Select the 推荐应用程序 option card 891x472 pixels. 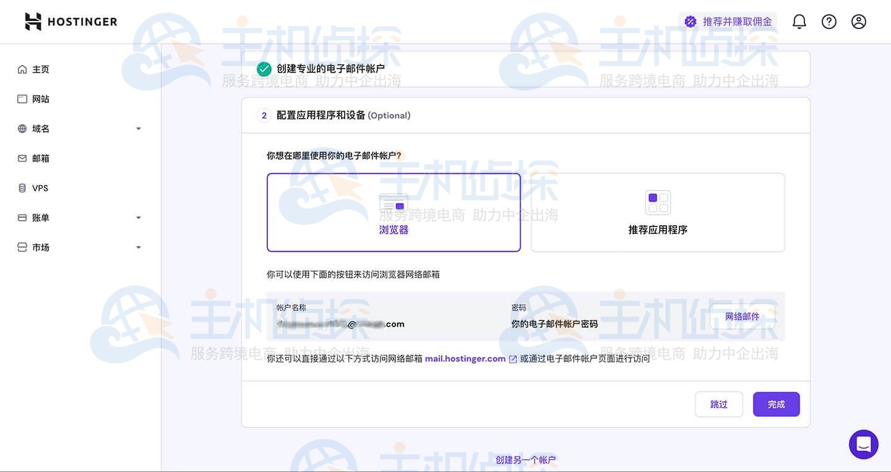point(658,212)
